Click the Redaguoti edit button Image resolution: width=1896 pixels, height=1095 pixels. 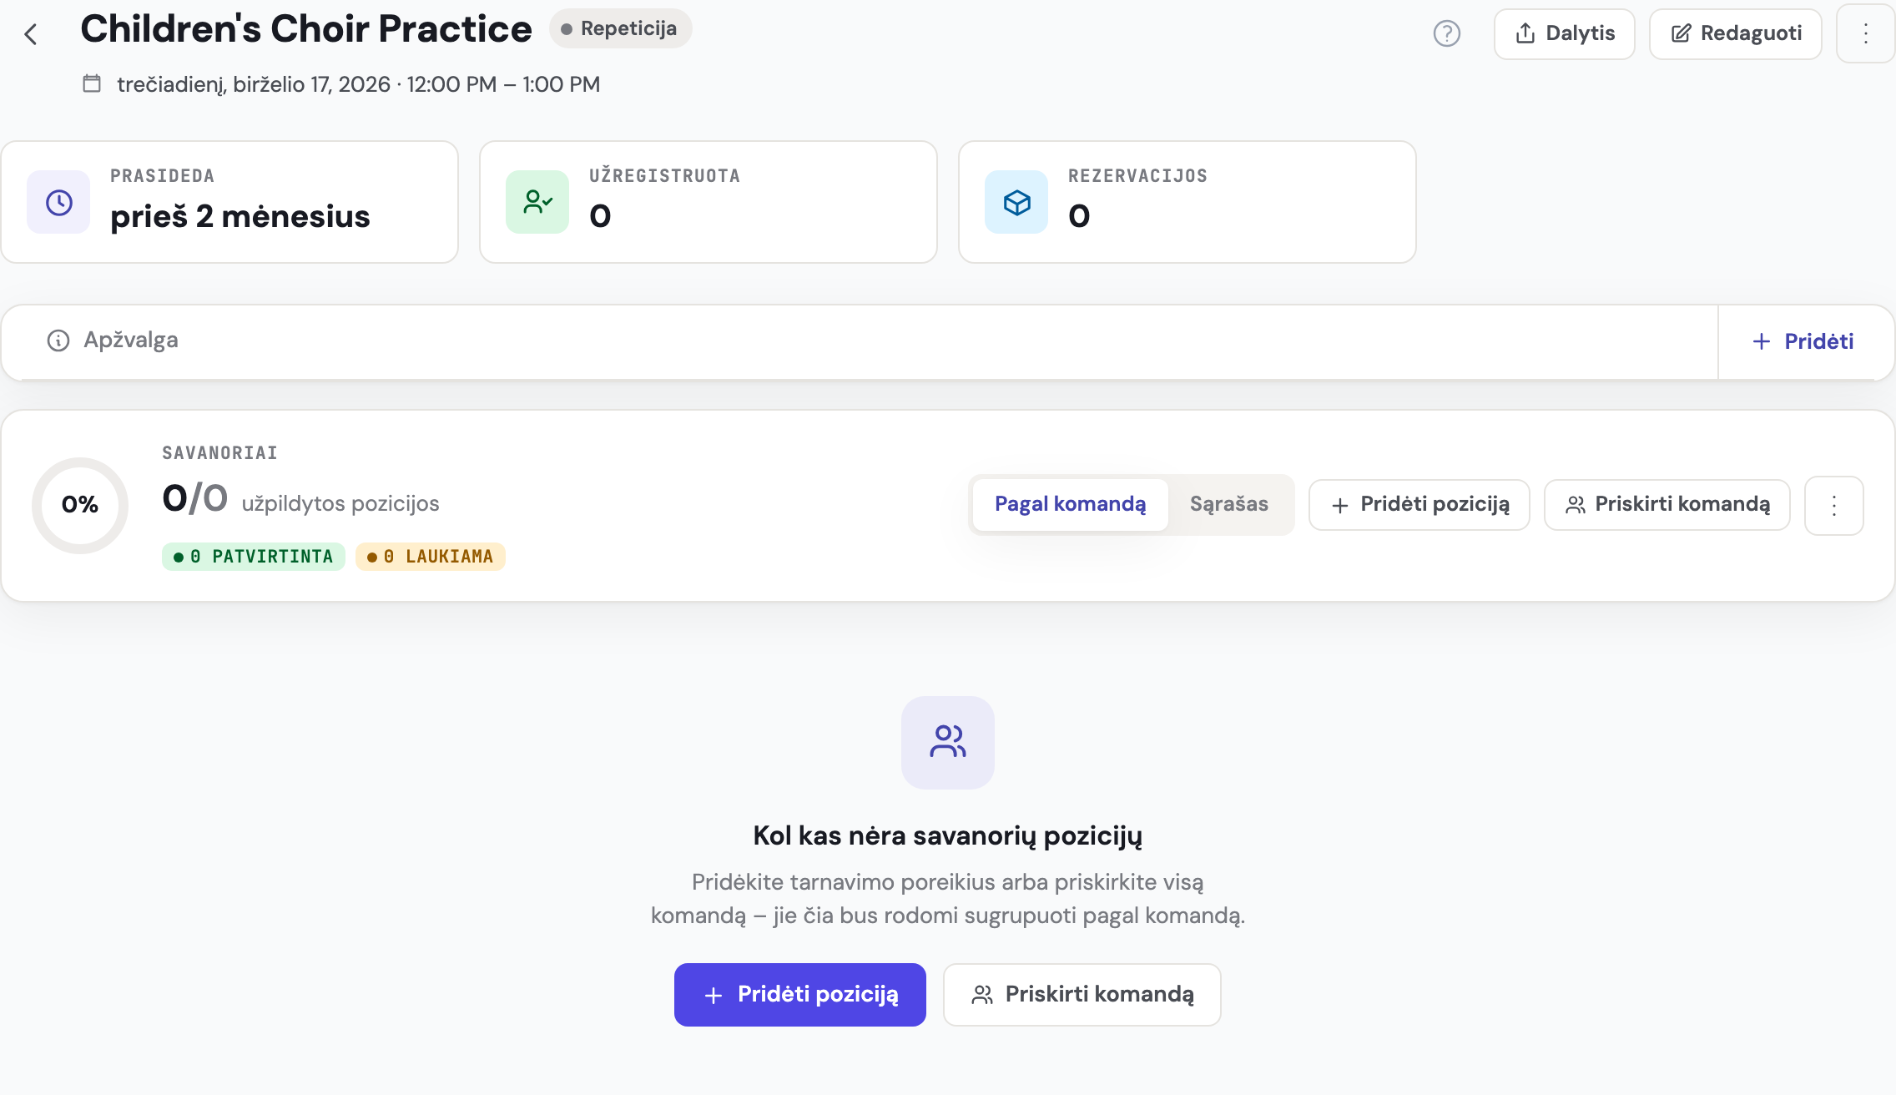pos(1736,33)
